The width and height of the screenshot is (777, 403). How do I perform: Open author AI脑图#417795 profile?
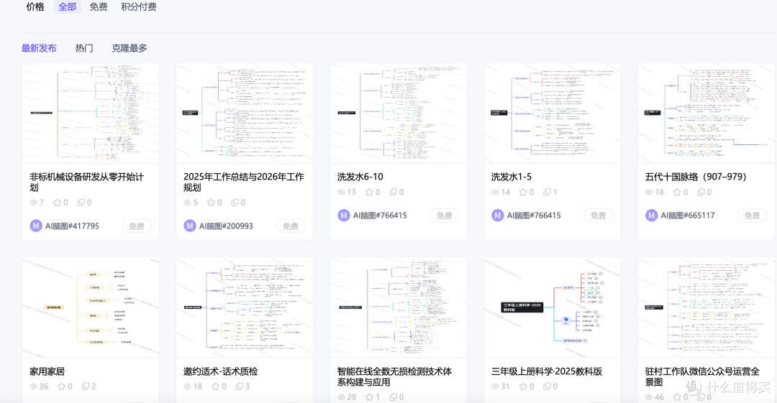pyautogui.click(x=73, y=226)
